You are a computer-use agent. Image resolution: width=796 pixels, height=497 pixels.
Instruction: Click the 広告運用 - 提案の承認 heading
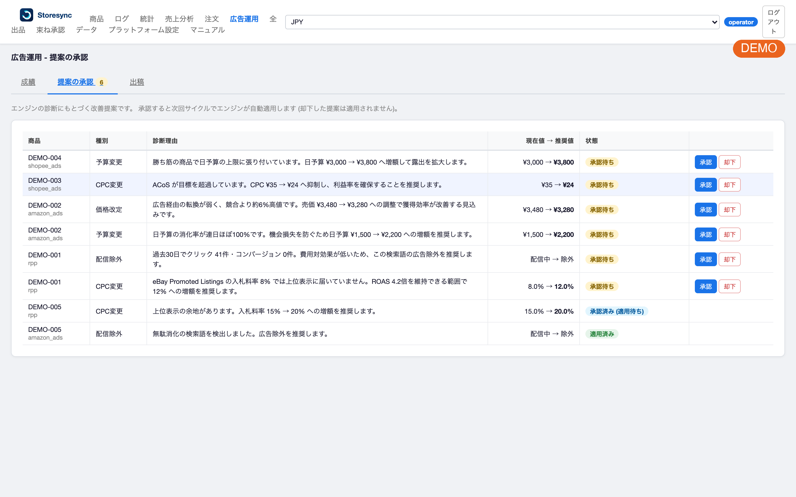click(50, 57)
